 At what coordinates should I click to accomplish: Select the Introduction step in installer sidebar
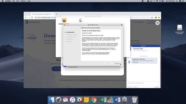click(x=70, y=32)
